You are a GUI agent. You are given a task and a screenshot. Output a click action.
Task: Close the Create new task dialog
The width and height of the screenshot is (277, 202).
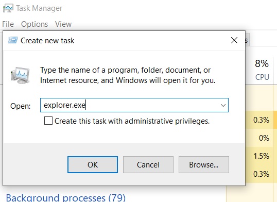click(234, 40)
